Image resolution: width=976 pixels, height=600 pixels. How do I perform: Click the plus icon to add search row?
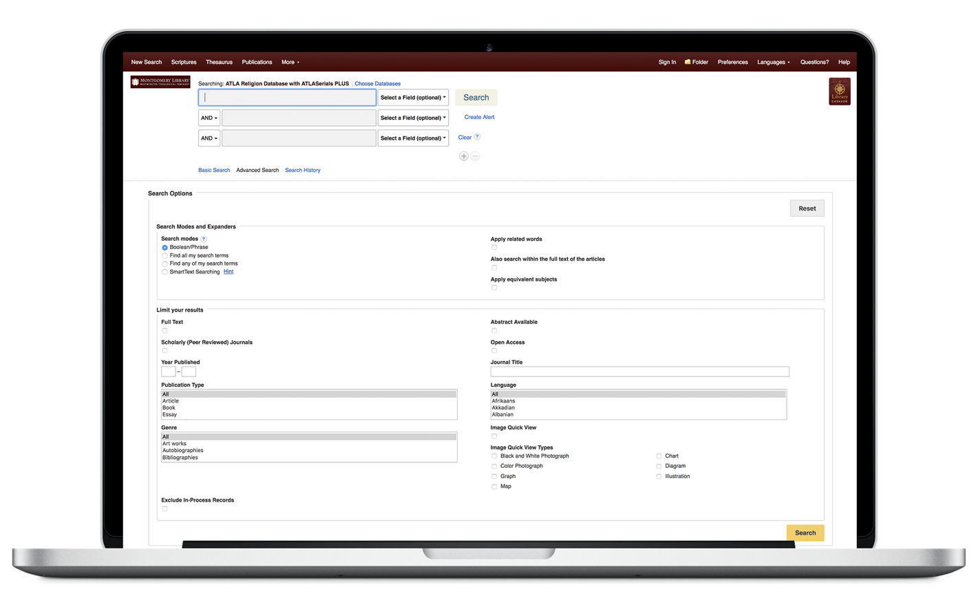[x=464, y=156]
